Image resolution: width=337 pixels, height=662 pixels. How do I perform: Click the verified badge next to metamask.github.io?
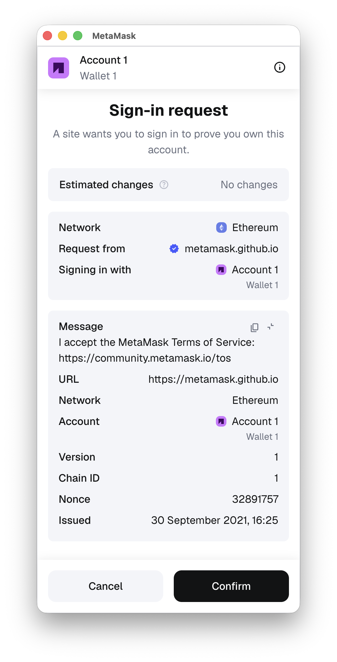point(174,249)
